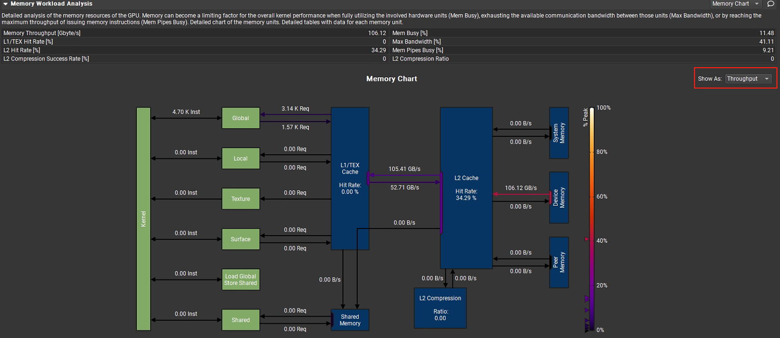Select the L2 Cache block
The image size is (780, 338).
(466, 188)
